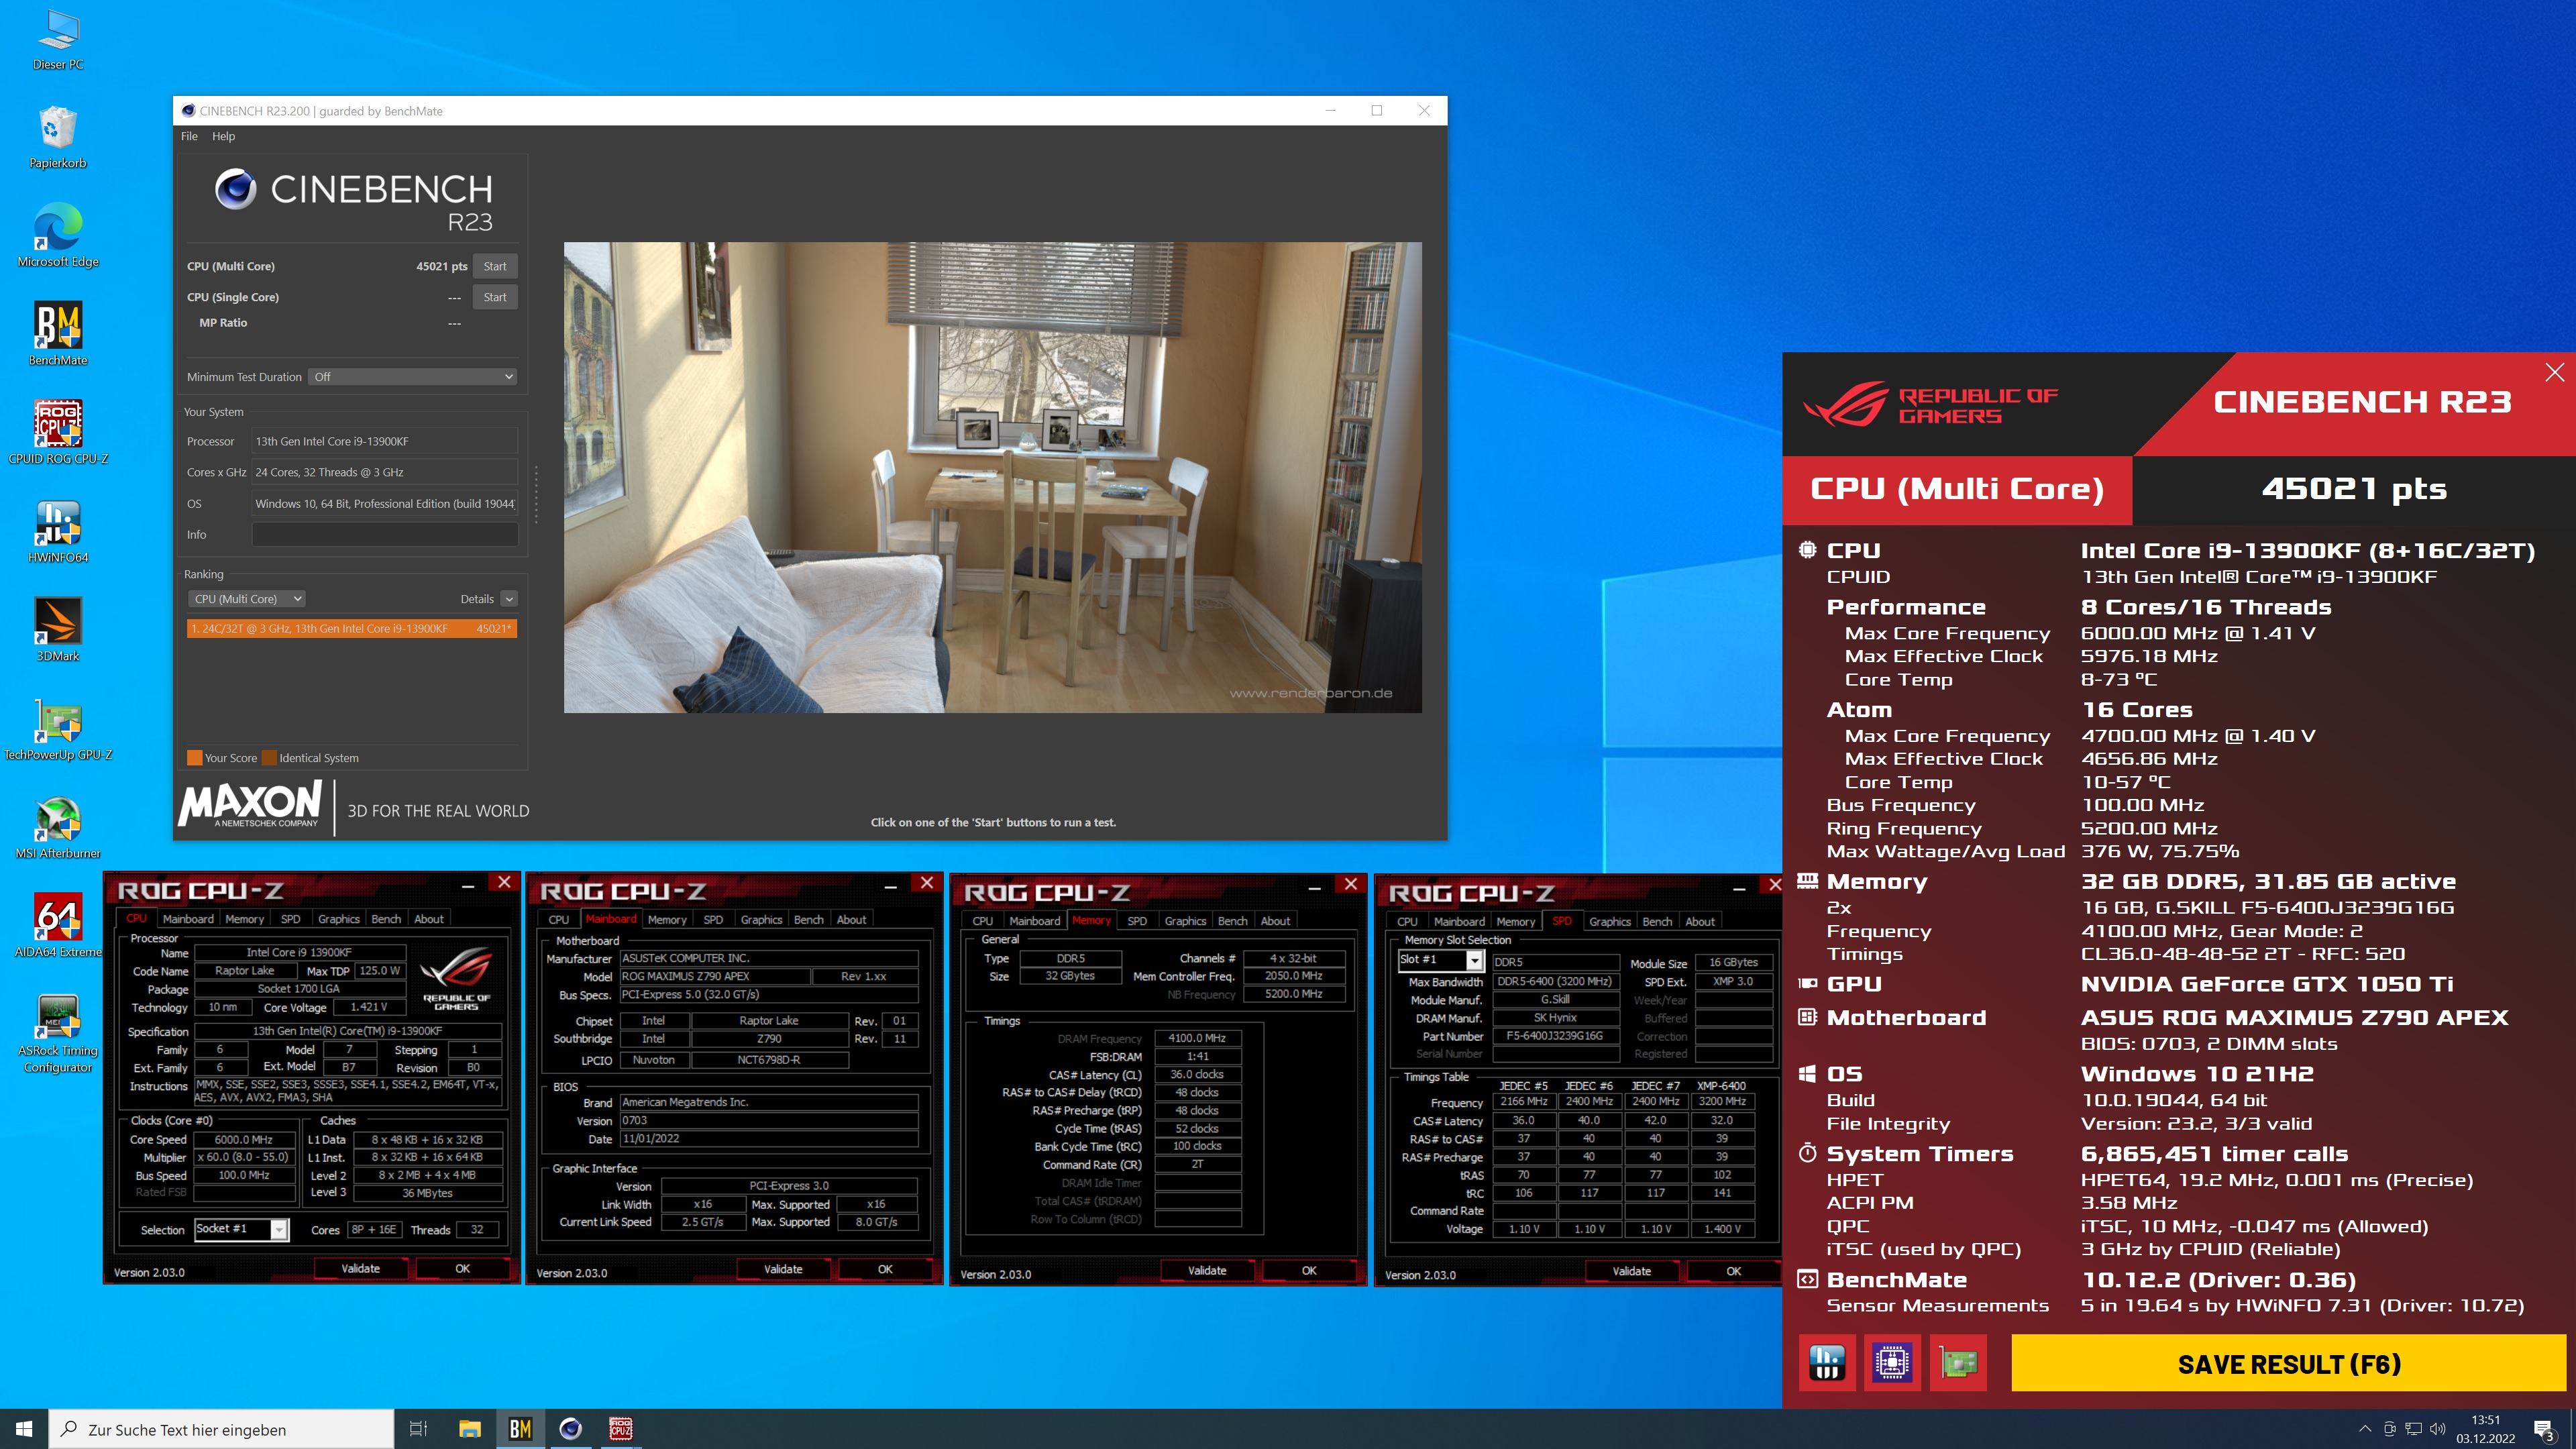Click OK in the Mainboard CPU-Z window
Image resolution: width=2576 pixels, height=1449 pixels.
[x=885, y=1269]
